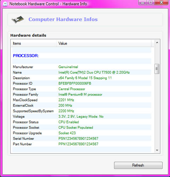
Task: Click the PROCESSOR: section heading
Action: pos(26,55)
